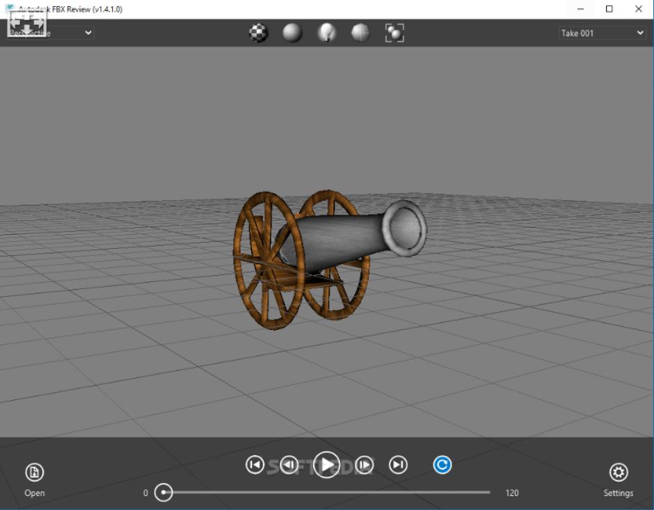The width and height of the screenshot is (654, 510).
Task: Toggle the lightbulb lighting icon
Action: click(326, 33)
